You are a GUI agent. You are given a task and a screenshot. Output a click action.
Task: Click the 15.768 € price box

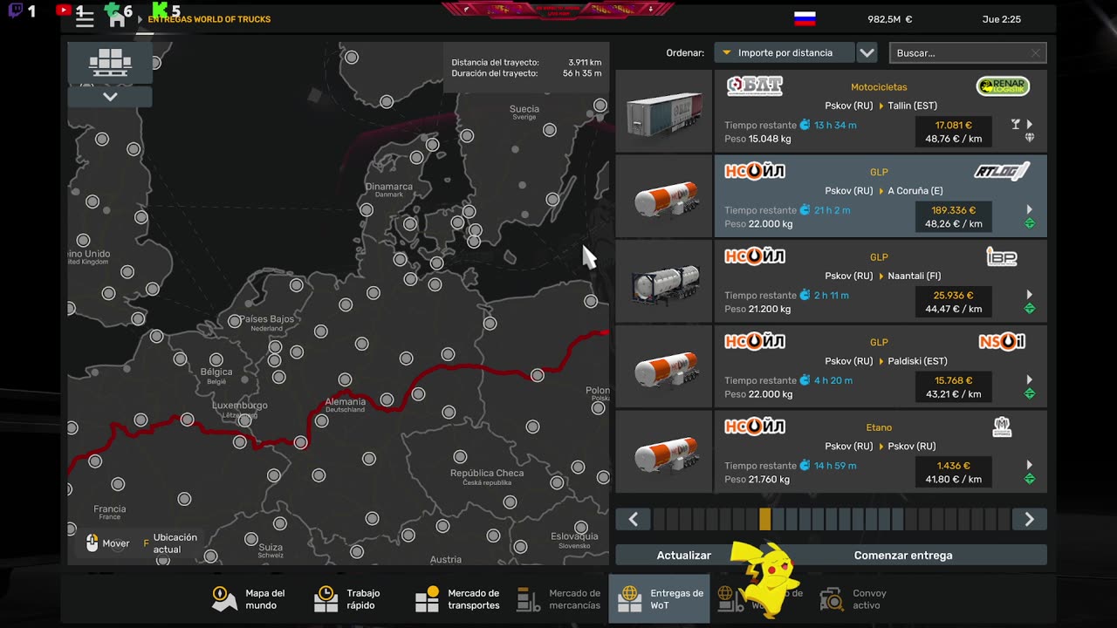click(953, 387)
